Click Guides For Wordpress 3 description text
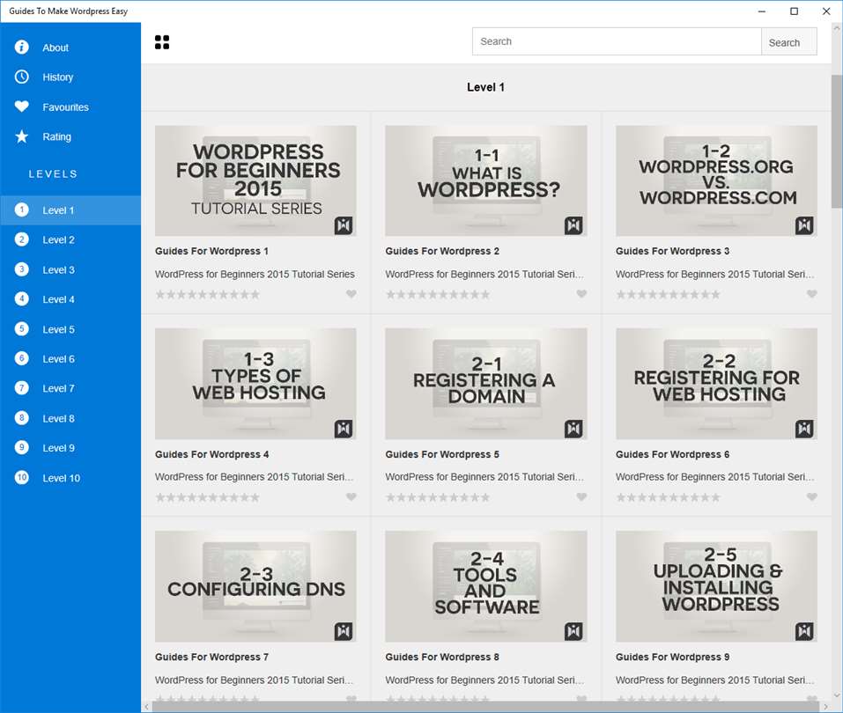Viewport: 843px width, 713px height. pyautogui.click(x=715, y=275)
